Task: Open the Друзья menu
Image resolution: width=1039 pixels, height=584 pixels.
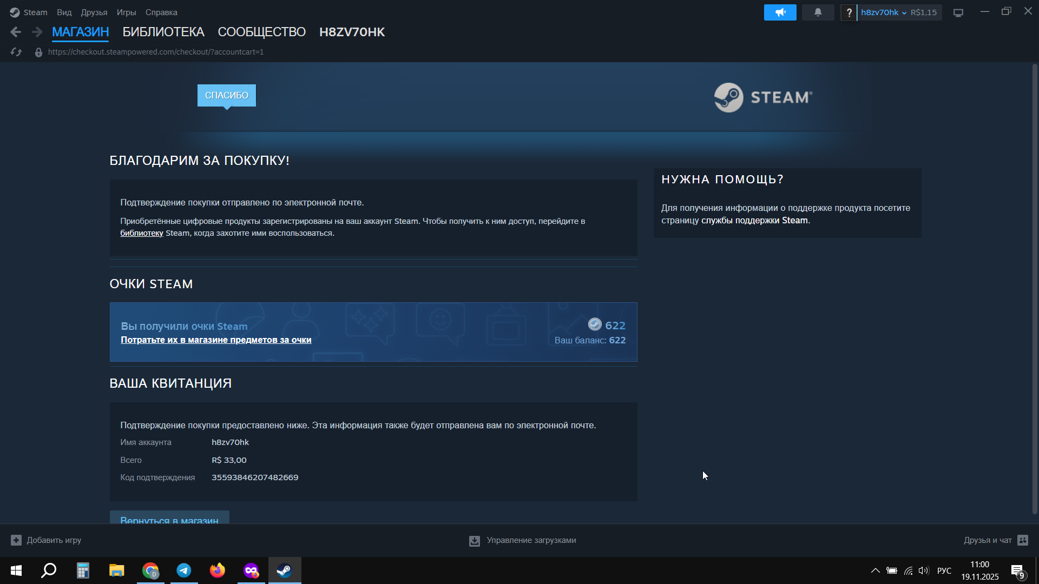Action: tap(94, 12)
